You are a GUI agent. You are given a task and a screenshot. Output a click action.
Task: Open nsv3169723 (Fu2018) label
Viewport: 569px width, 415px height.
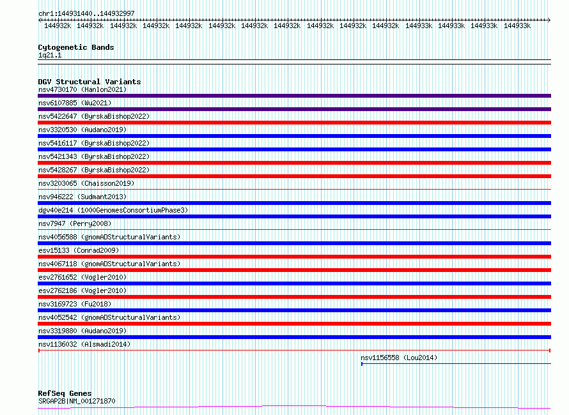tap(75, 304)
